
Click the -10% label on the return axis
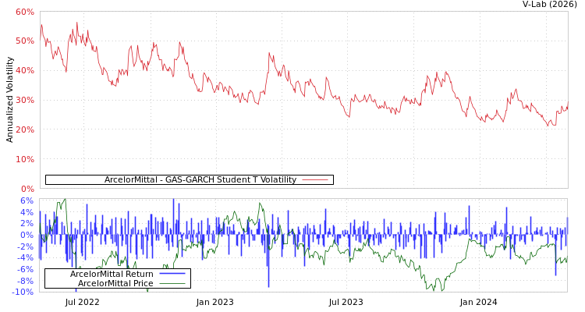(23, 292)
